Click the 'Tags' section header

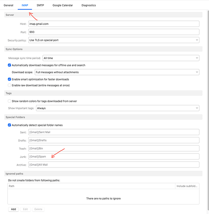pyautogui.click(x=103, y=93)
